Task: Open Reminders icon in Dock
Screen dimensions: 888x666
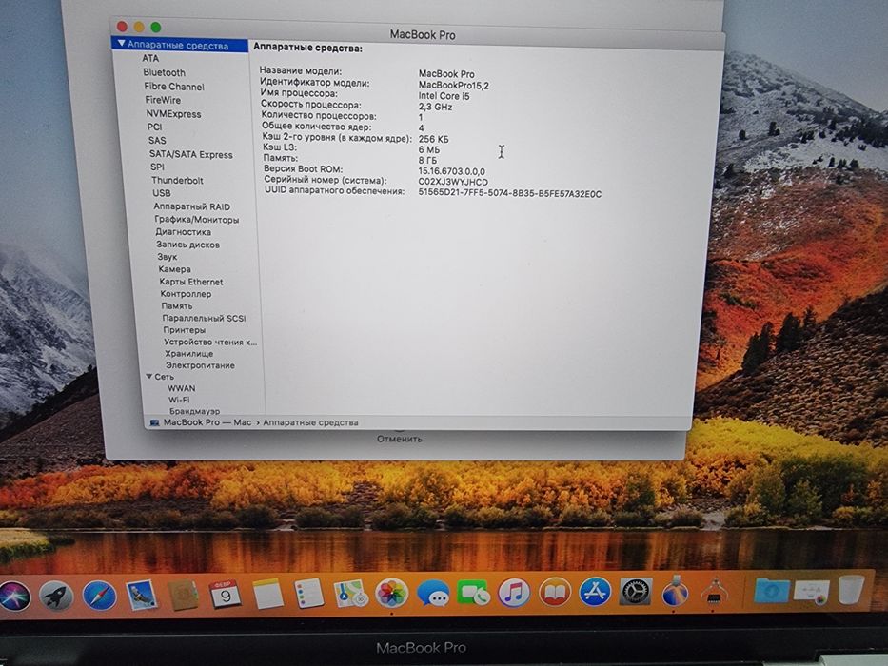Action: pyautogui.click(x=309, y=594)
